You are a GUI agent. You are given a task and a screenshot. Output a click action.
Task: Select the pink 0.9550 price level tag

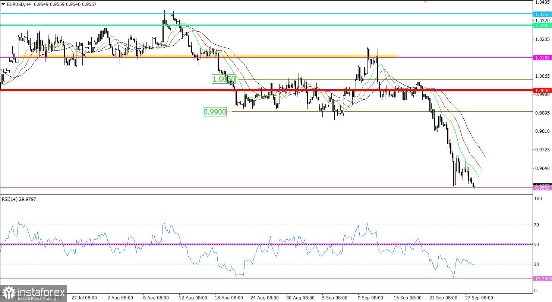pos(542,188)
